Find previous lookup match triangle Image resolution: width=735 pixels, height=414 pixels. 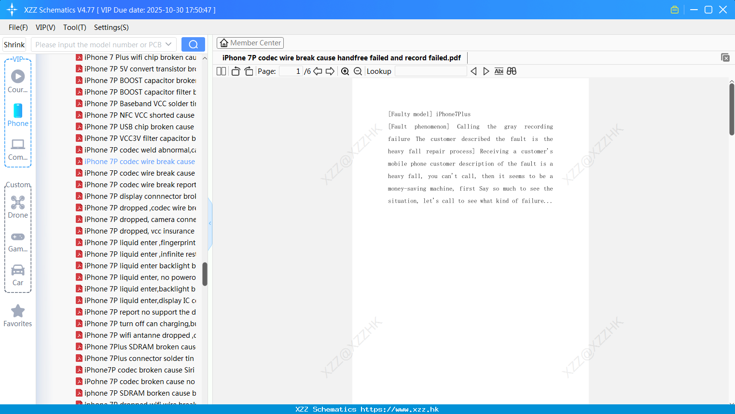click(x=473, y=71)
